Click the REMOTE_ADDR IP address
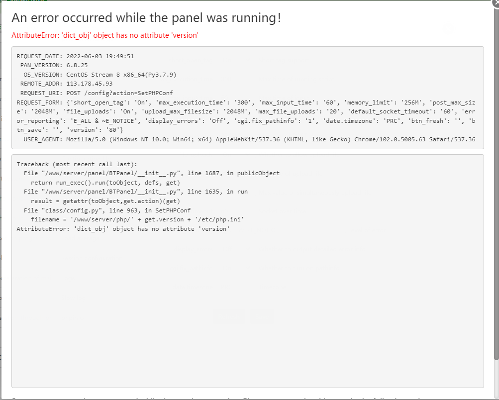The width and height of the screenshot is (499, 400). pos(90,84)
